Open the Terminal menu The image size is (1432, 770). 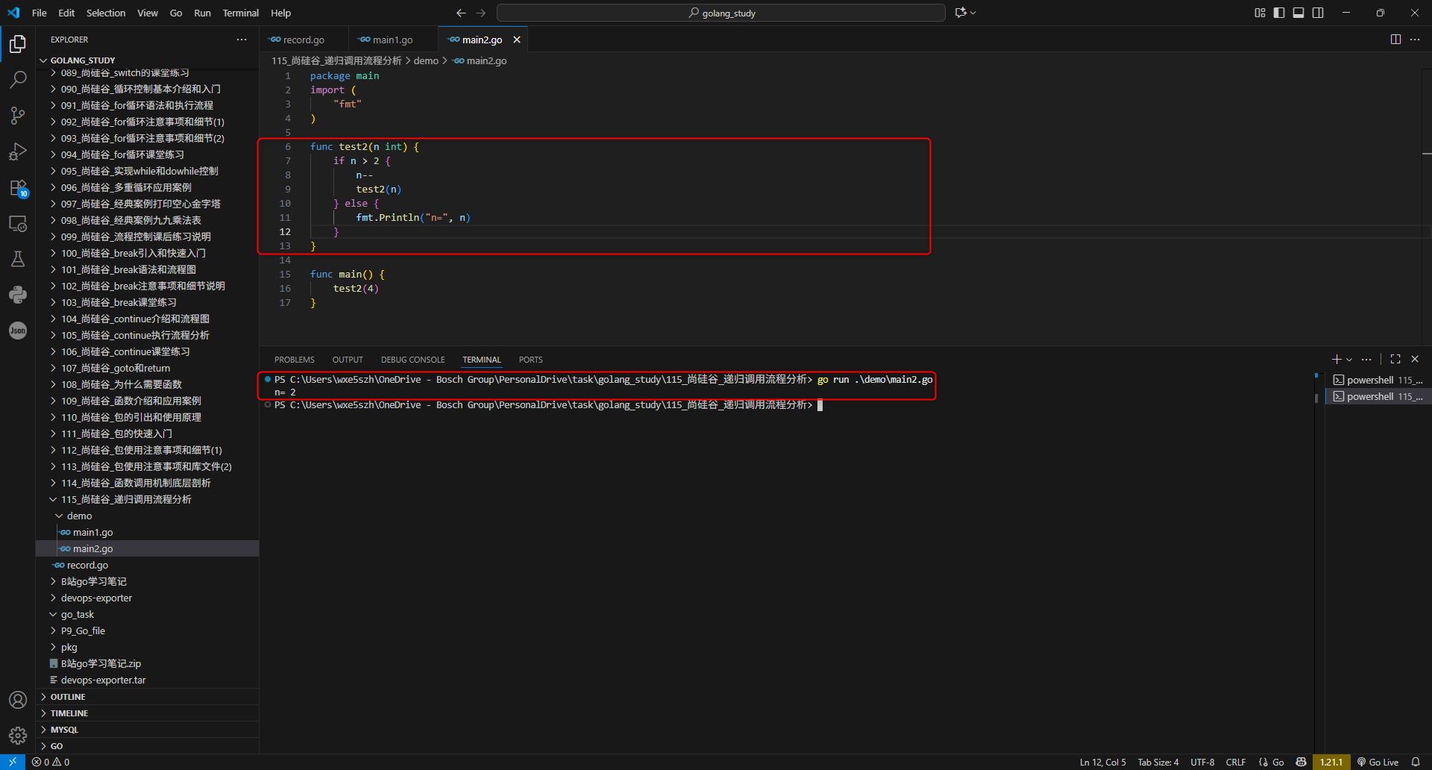click(x=240, y=13)
